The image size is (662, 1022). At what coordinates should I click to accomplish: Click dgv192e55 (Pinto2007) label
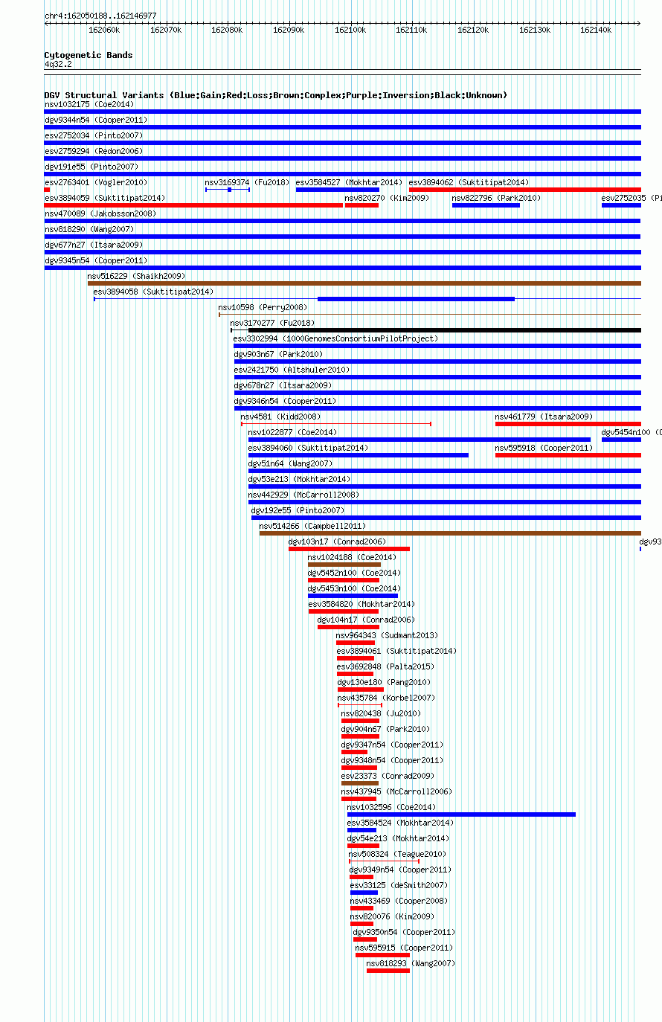click(x=298, y=510)
